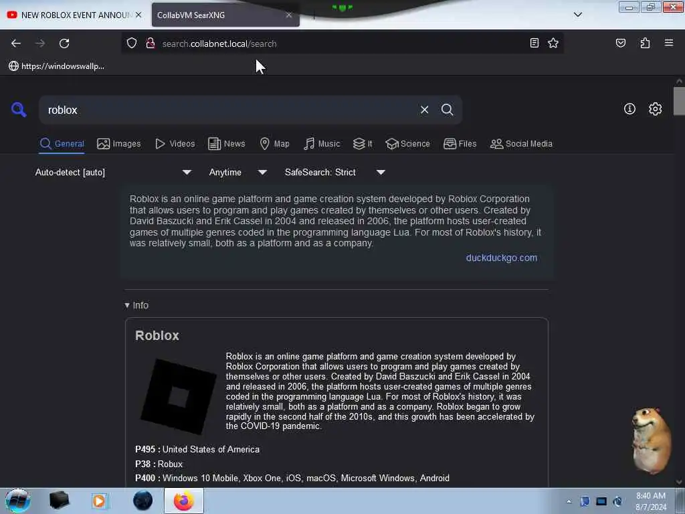Switch to Images search category

(119, 144)
